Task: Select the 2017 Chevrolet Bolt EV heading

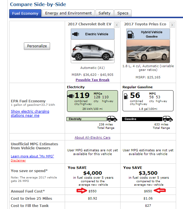Action: coord(89,24)
